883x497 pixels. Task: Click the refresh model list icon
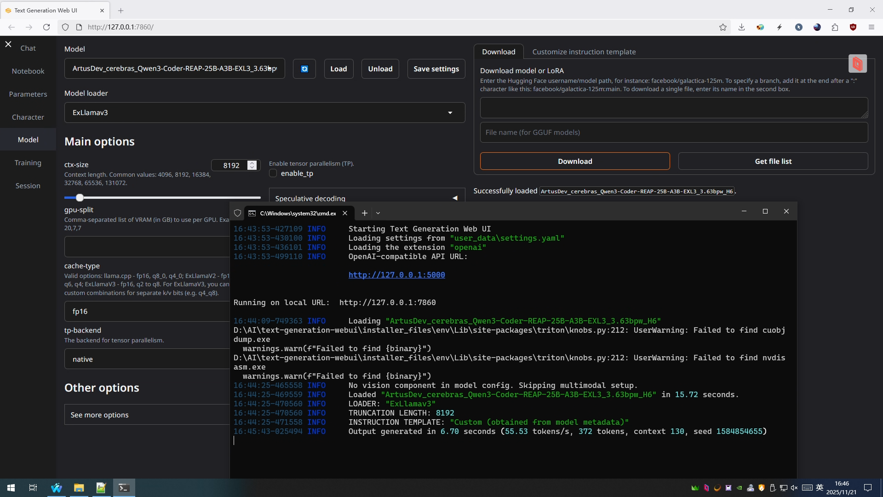coord(304,69)
